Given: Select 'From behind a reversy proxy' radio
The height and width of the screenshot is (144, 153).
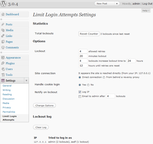Looking at the screenshot, I should point(104,77).
